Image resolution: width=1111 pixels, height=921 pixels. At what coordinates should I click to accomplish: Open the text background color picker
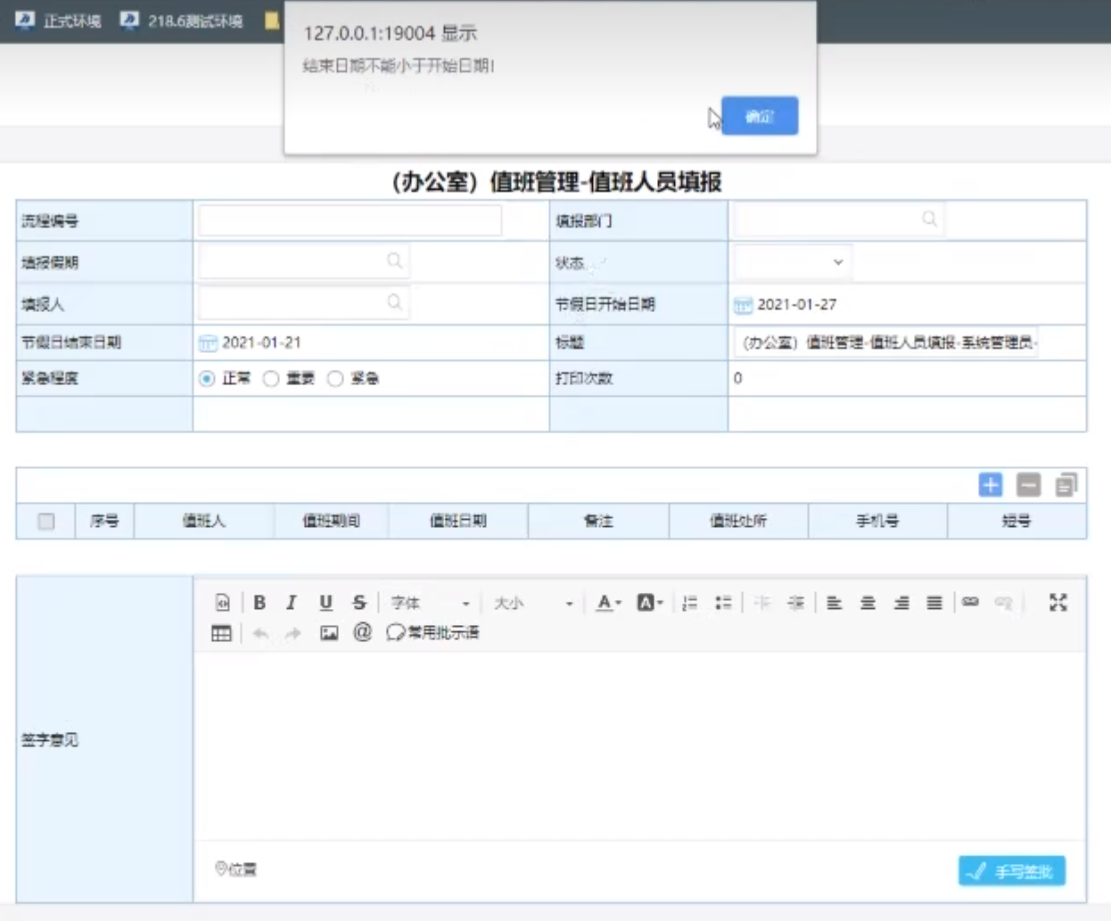point(650,603)
